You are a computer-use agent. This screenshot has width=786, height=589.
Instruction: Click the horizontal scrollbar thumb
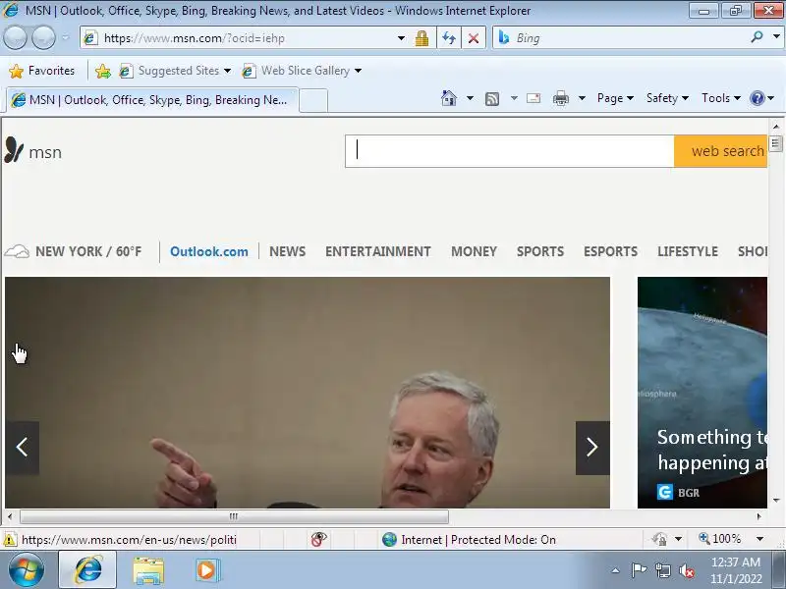point(234,516)
